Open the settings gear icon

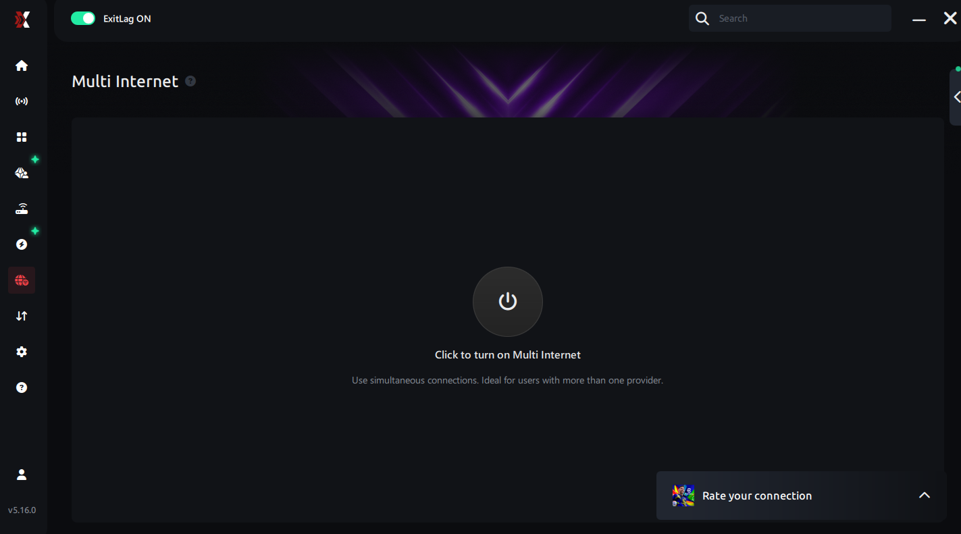coord(22,352)
